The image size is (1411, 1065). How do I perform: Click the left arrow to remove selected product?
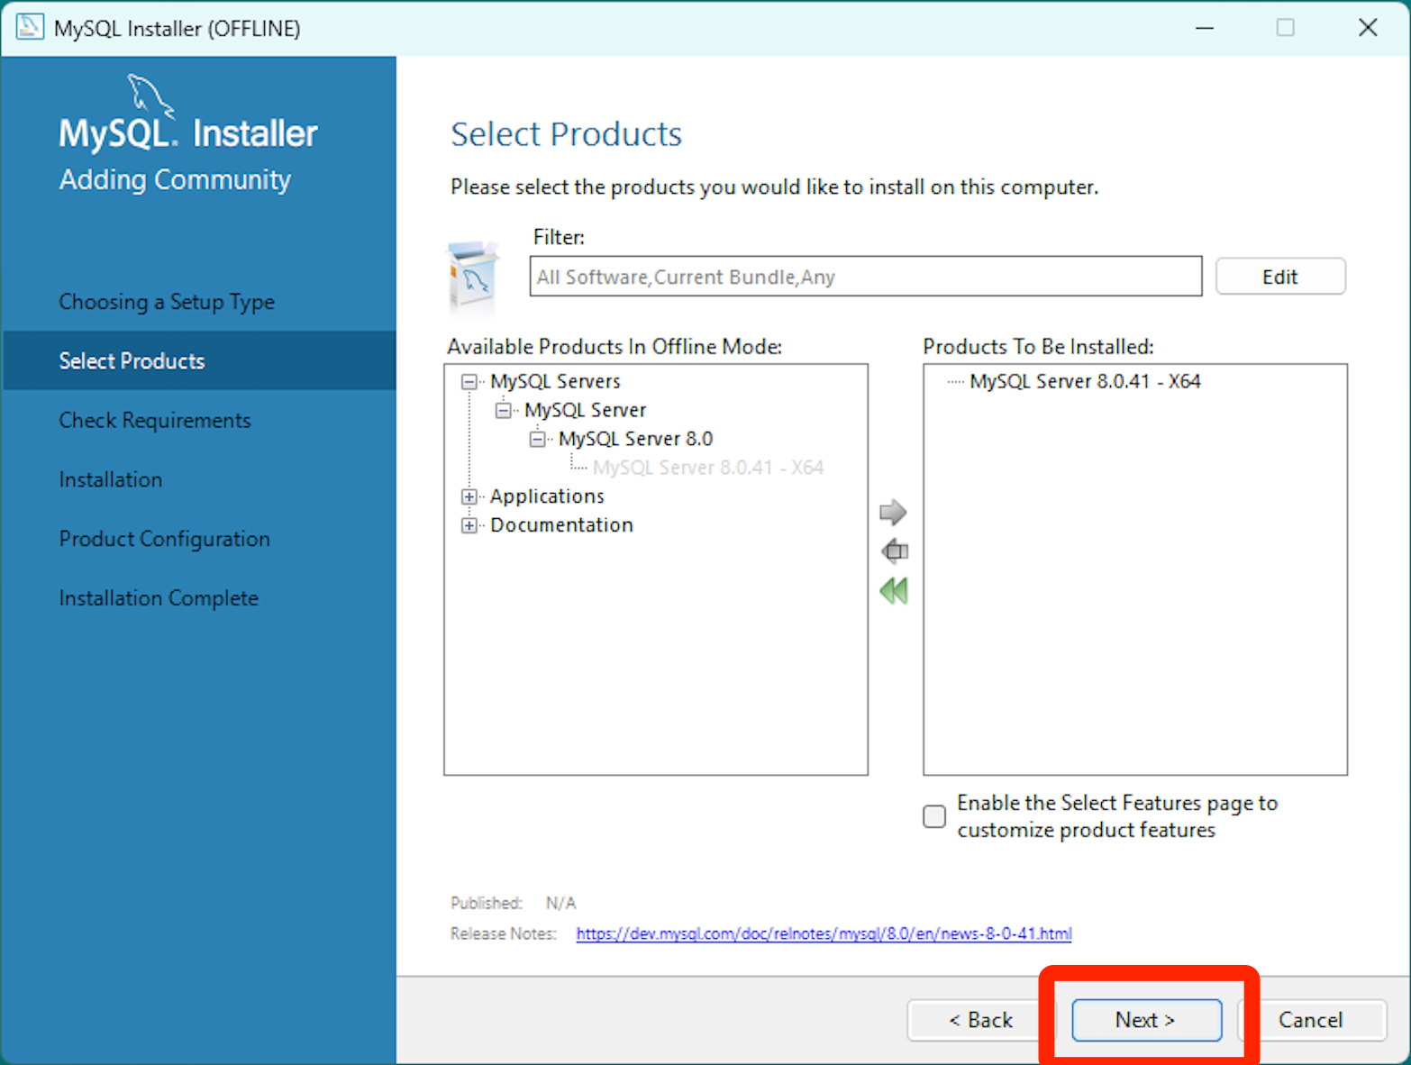click(x=894, y=551)
